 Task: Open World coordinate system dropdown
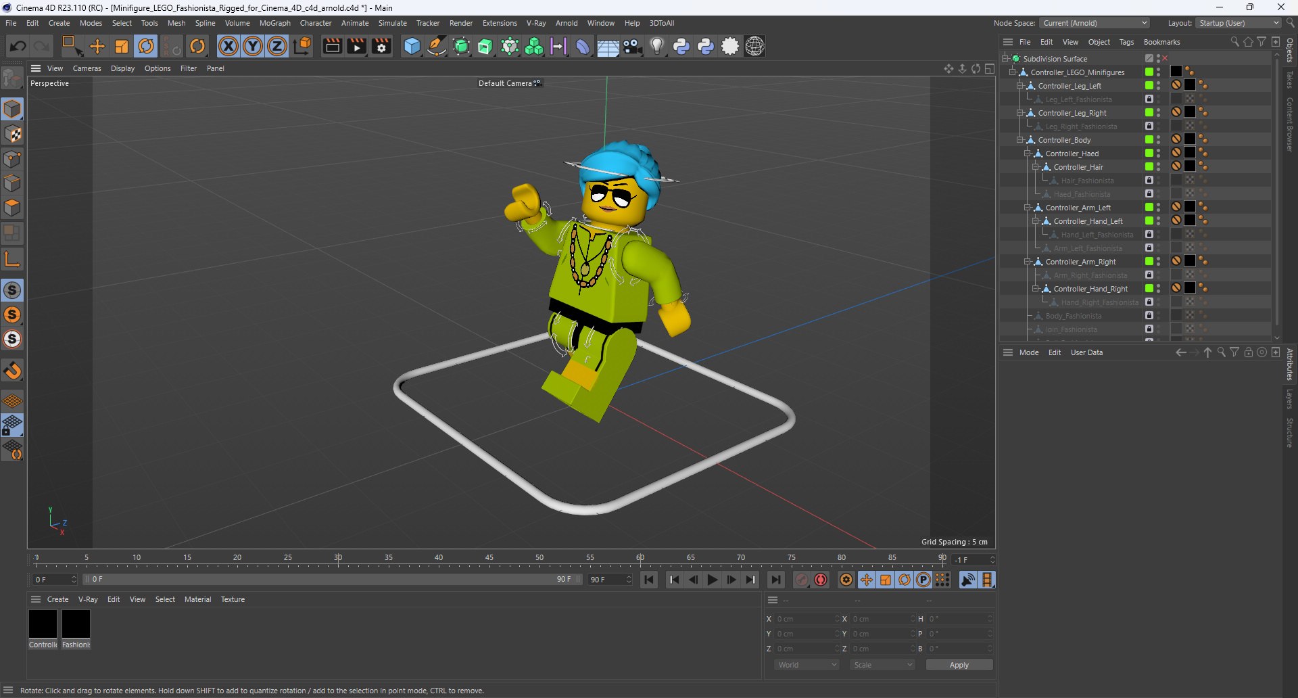click(807, 665)
